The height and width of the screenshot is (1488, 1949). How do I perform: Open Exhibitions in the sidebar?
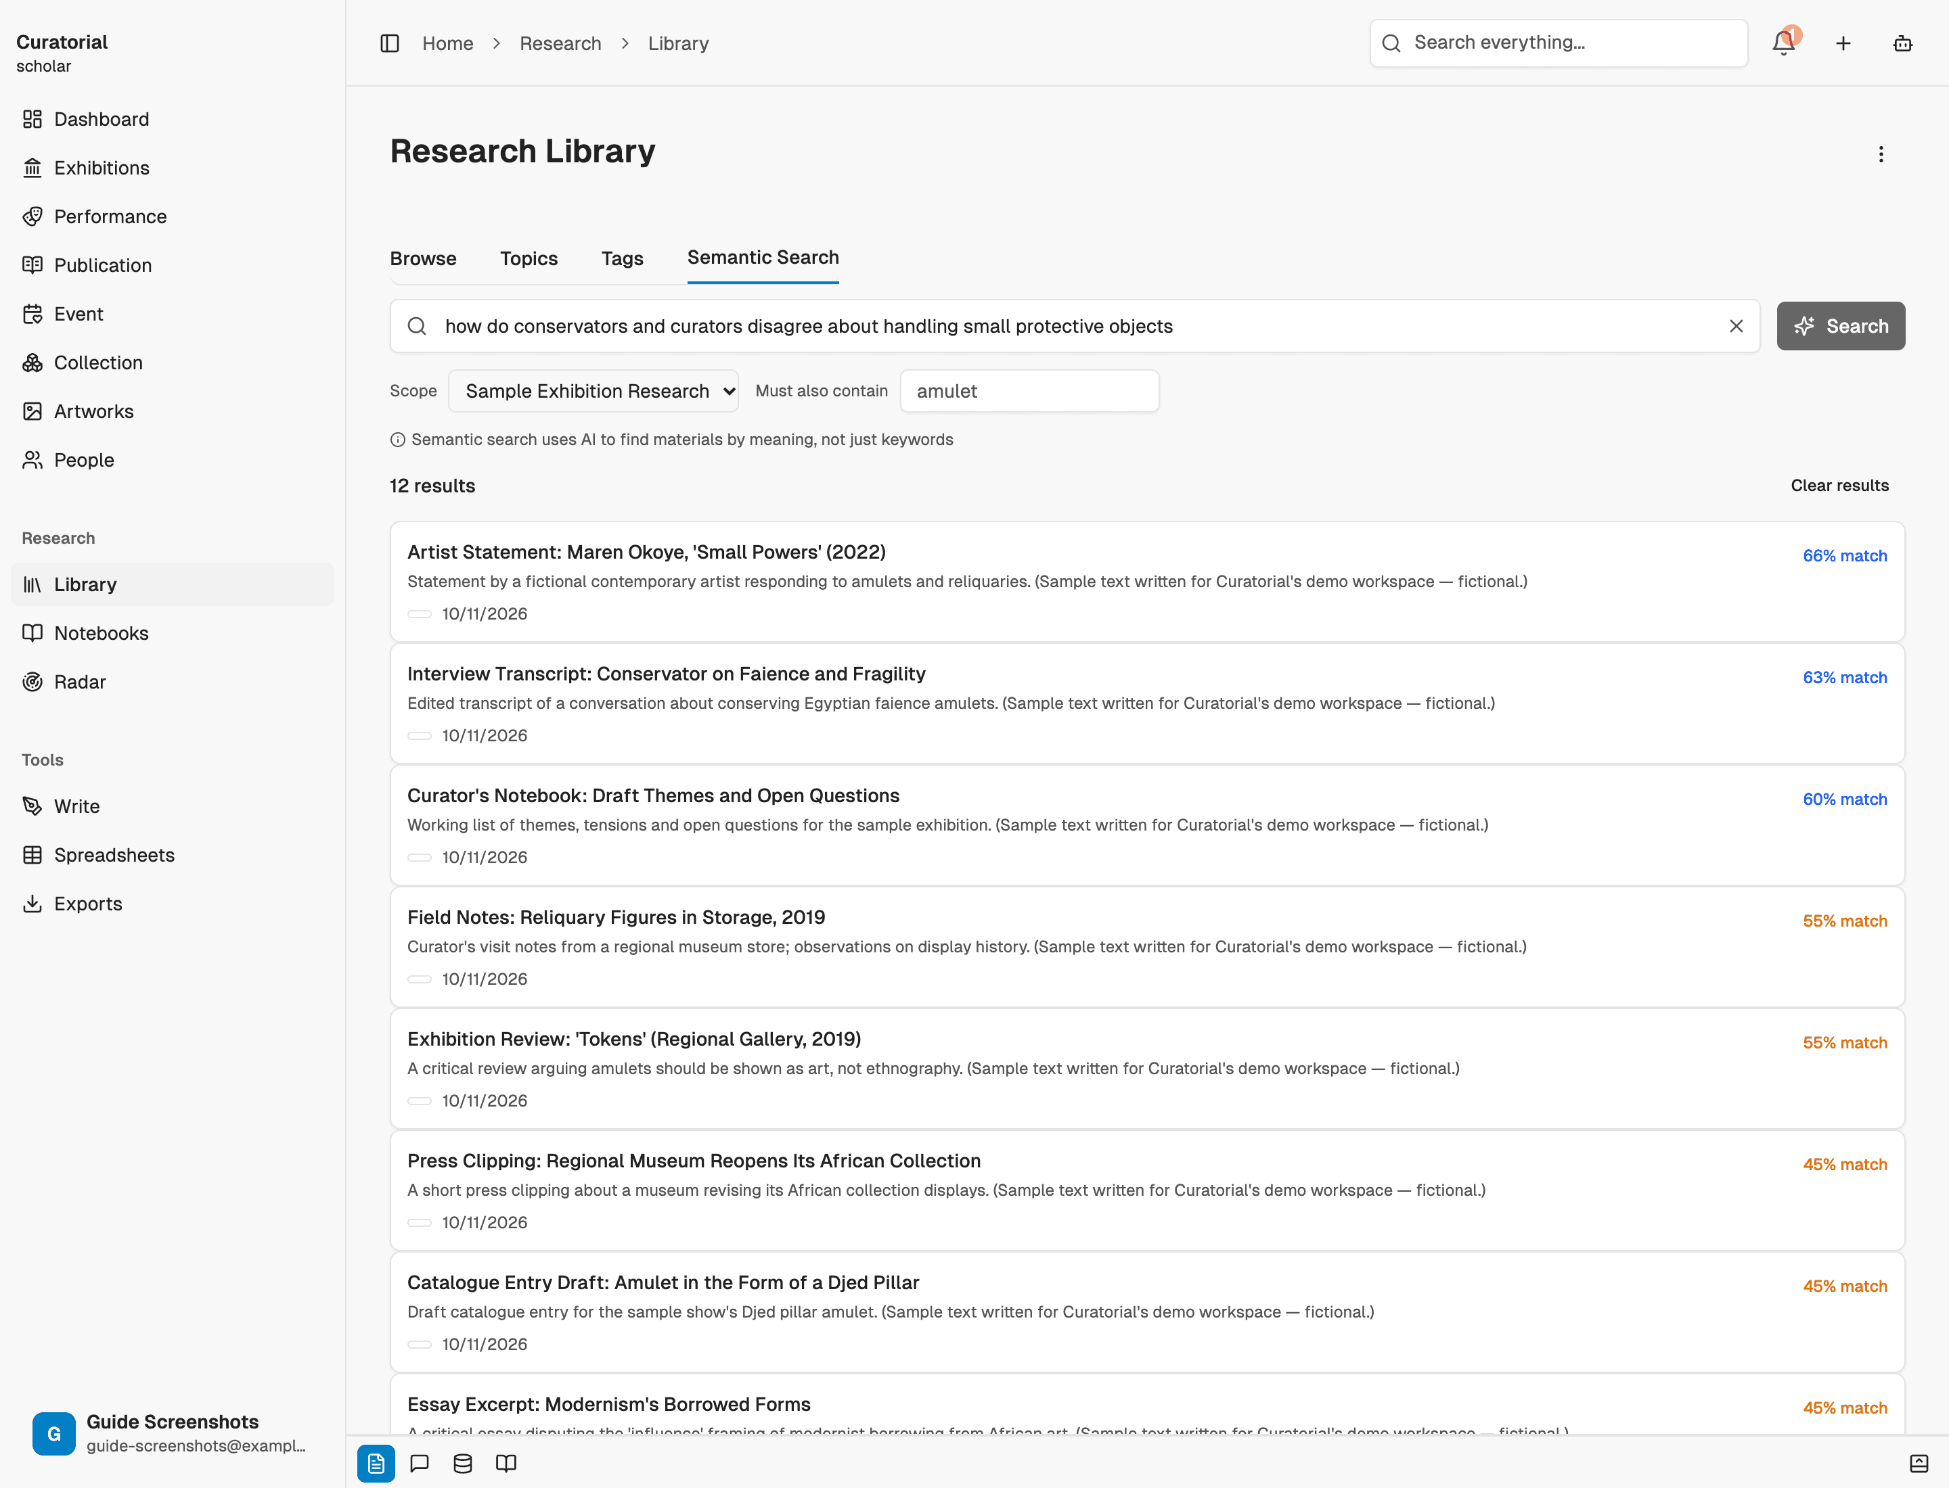pyautogui.click(x=172, y=168)
